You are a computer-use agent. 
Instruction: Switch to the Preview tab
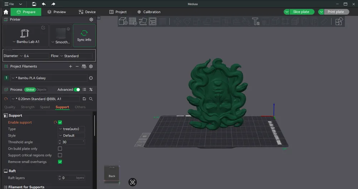(57, 12)
